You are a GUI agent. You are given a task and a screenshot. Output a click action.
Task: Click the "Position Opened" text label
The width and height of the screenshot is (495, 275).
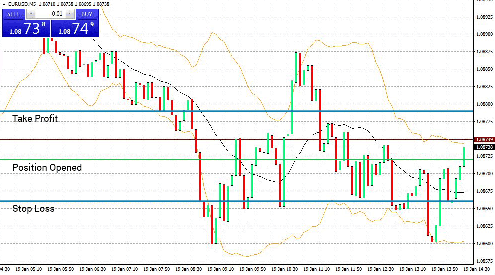pyautogui.click(x=47, y=167)
